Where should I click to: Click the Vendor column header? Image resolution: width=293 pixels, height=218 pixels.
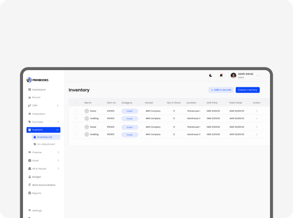[149, 102]
